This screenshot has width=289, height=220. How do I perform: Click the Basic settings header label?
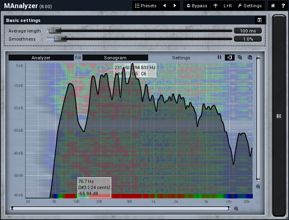click(x=23, y=20)
